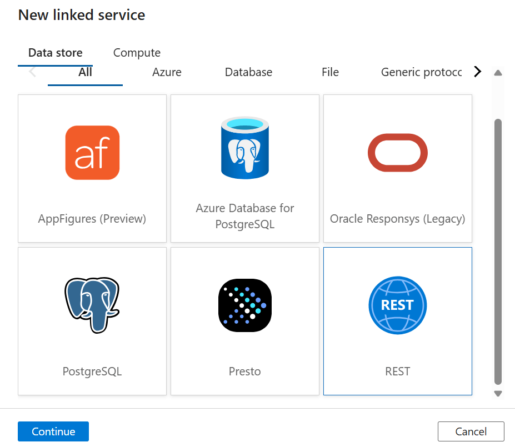The image size is (515, 447).
Task: Filter connectors by the Database category
Action: coord(248,72)
